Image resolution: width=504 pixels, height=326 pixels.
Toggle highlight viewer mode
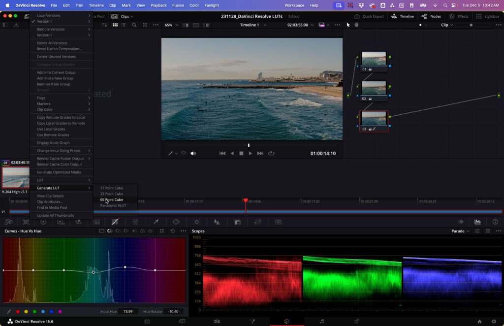(206, 25)
